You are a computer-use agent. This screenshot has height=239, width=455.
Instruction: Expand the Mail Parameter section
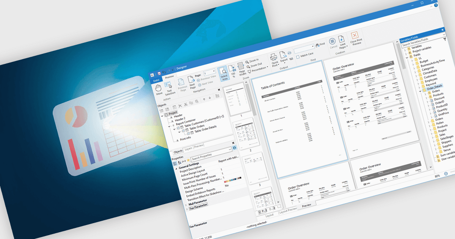[186, 205]
